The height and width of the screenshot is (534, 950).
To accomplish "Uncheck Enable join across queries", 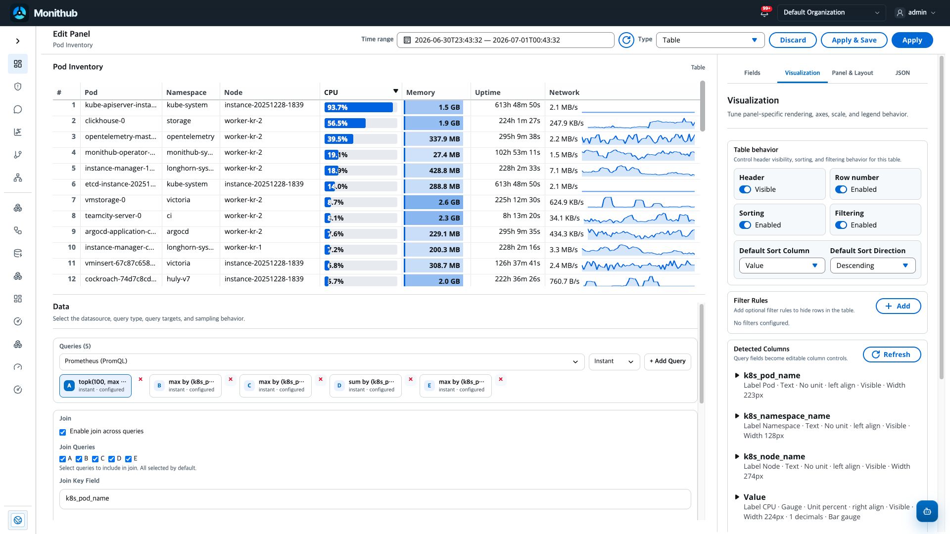I will pos(63,432).
